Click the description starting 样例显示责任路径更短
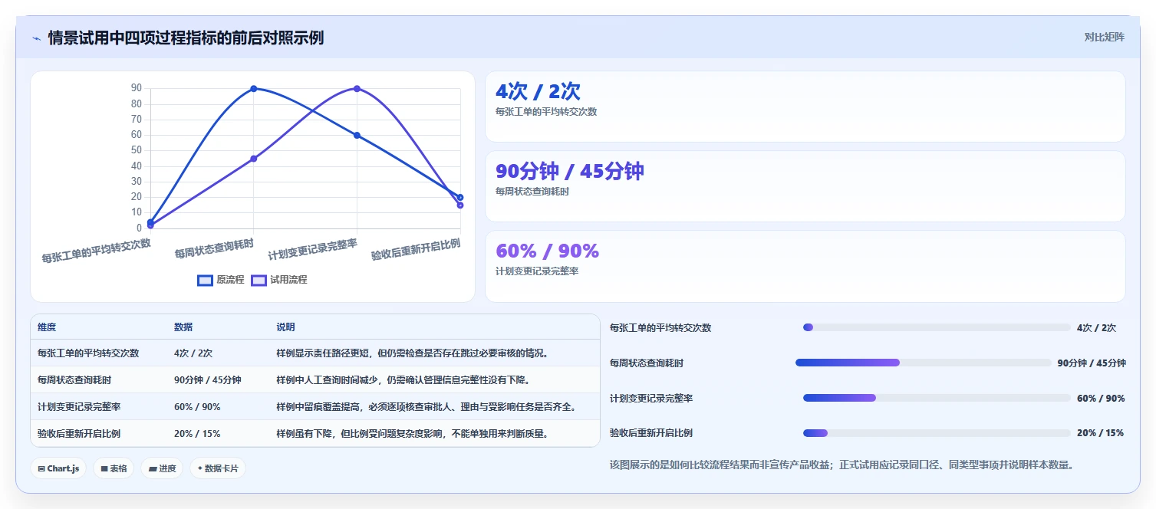The width and height of the screenshot is (1156, 509). [413, 353]
